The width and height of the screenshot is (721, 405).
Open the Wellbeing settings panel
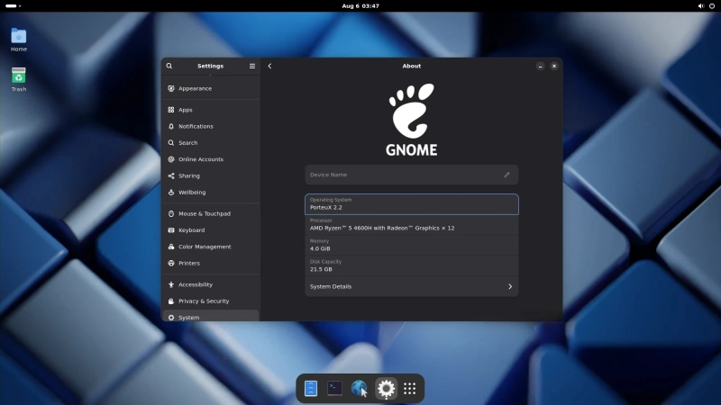click(x=211, y=193)
